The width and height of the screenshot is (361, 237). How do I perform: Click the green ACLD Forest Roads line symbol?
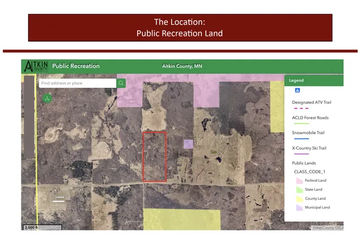pos(301,123)
